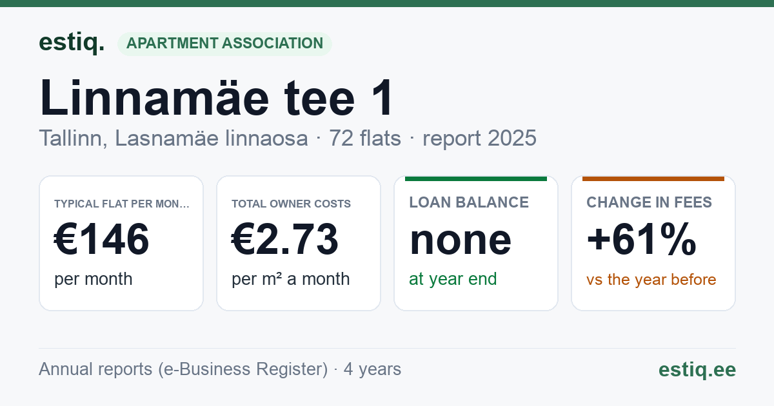
Task: Click the APARTMENT ASSOCIATION badge
Action: coord(224,44)
